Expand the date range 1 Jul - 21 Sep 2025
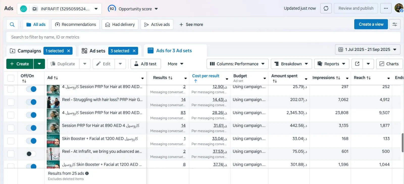Screen dimensions: 404x184 [x=367, y=50]
